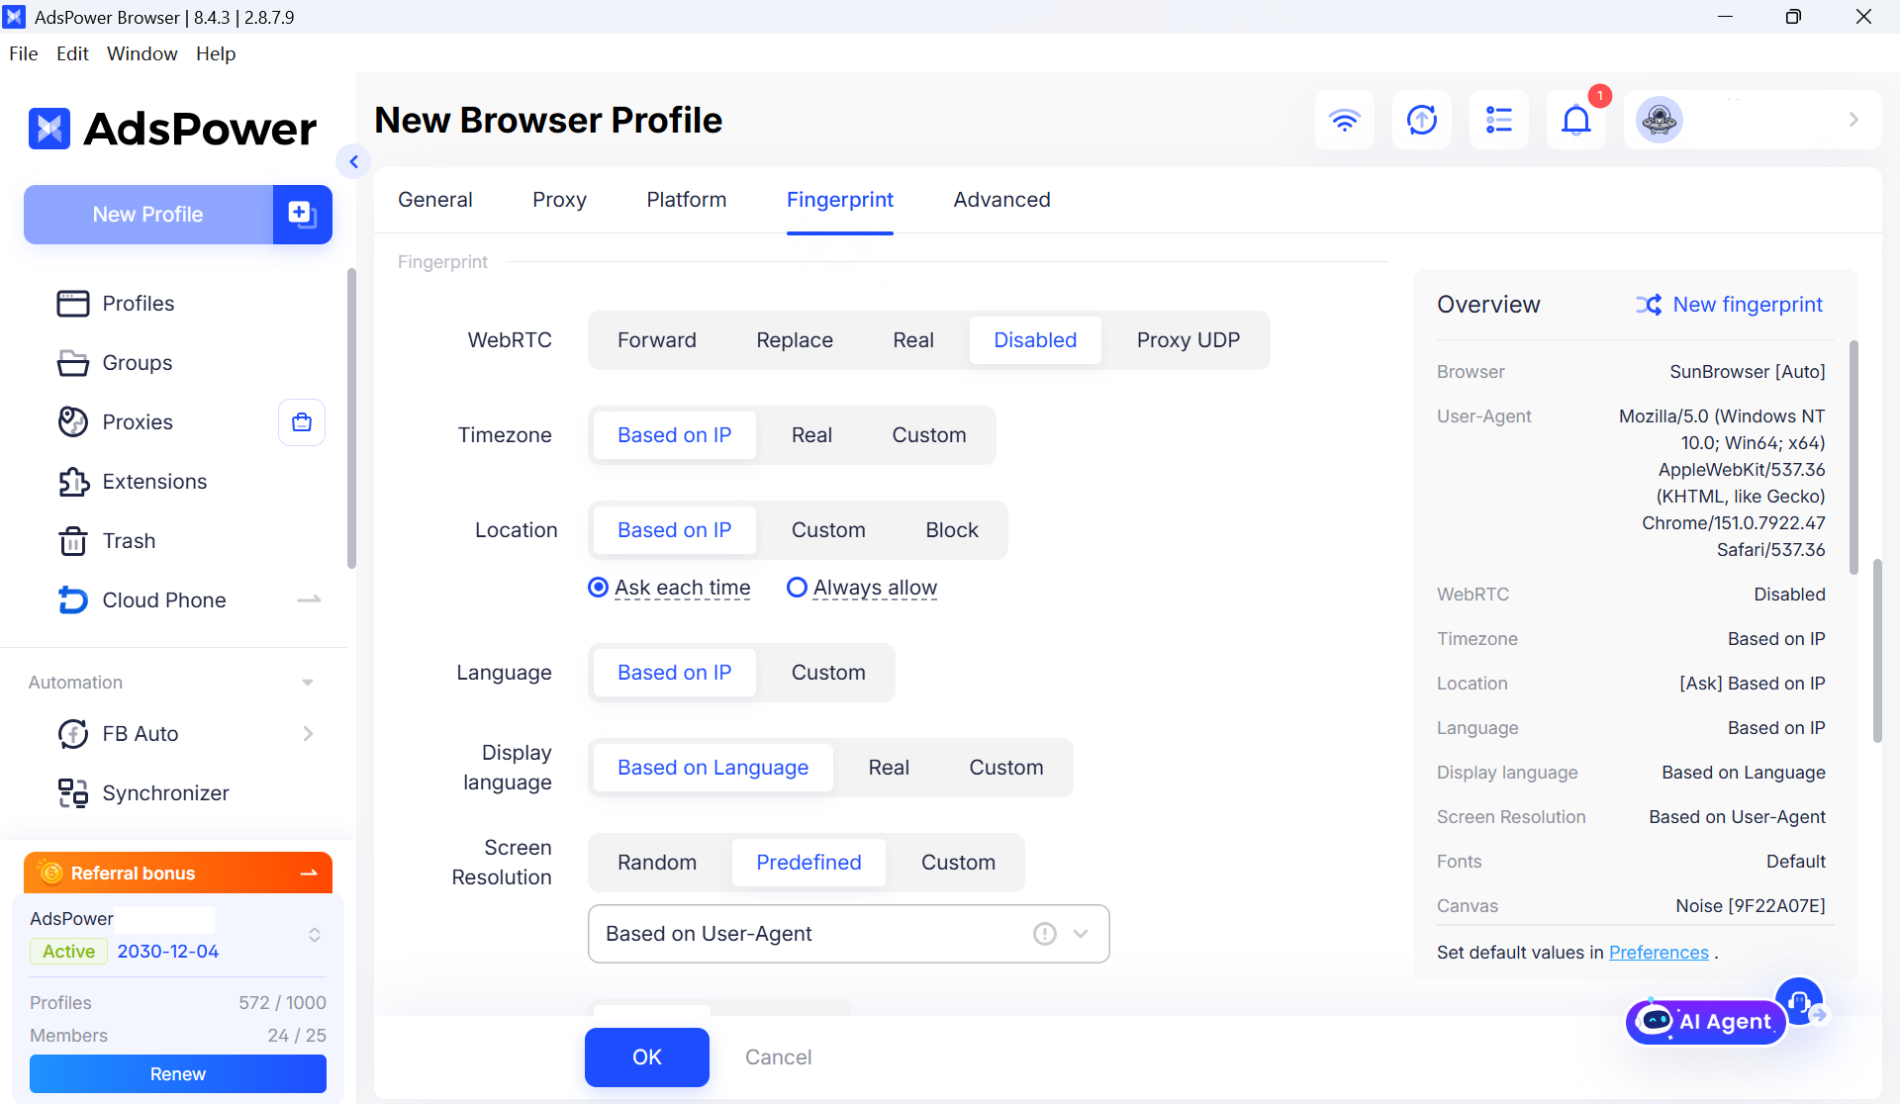
Task: Click New fingerprint link
Action: coord(1748,305)
